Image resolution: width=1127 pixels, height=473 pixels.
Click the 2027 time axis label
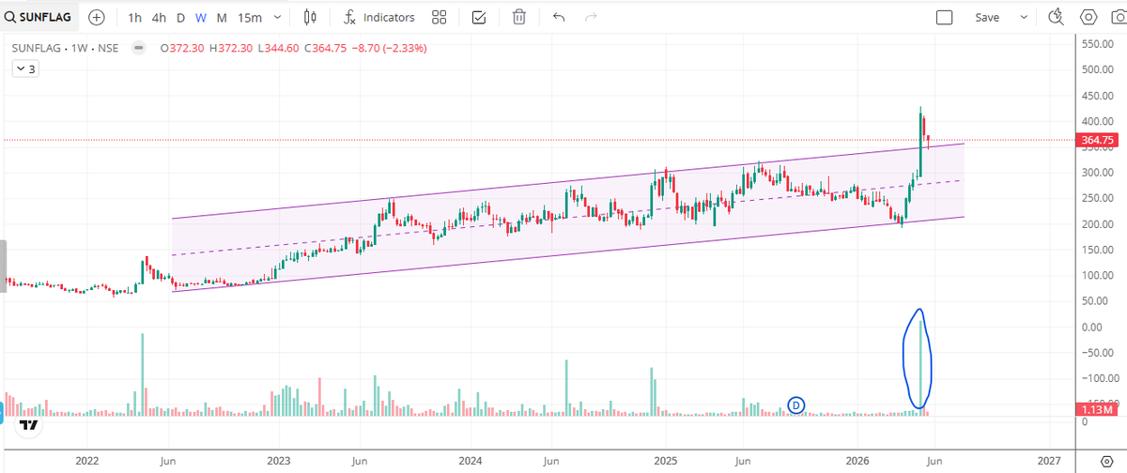[x=1049, y=460]
